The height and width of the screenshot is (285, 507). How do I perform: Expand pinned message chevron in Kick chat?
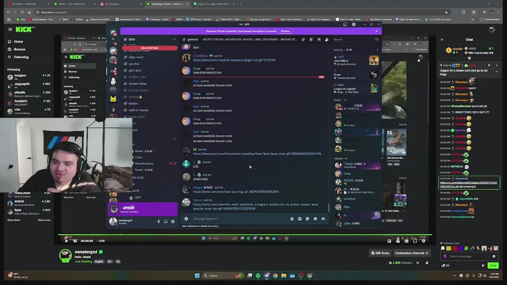pyautogui.click(x=497, y=72)
